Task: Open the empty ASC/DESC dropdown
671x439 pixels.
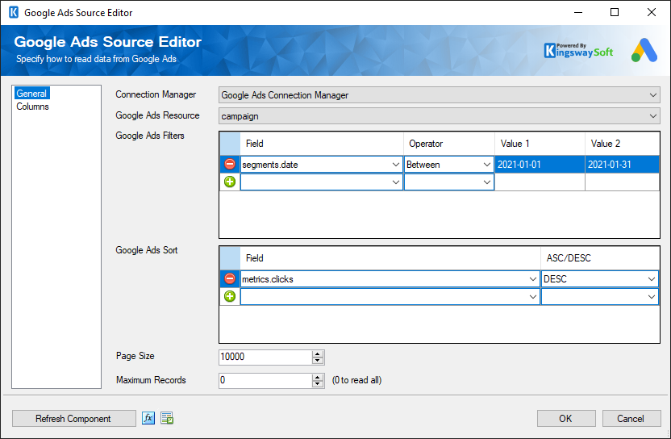Action: pyautogui.click(x=652, y=297)
